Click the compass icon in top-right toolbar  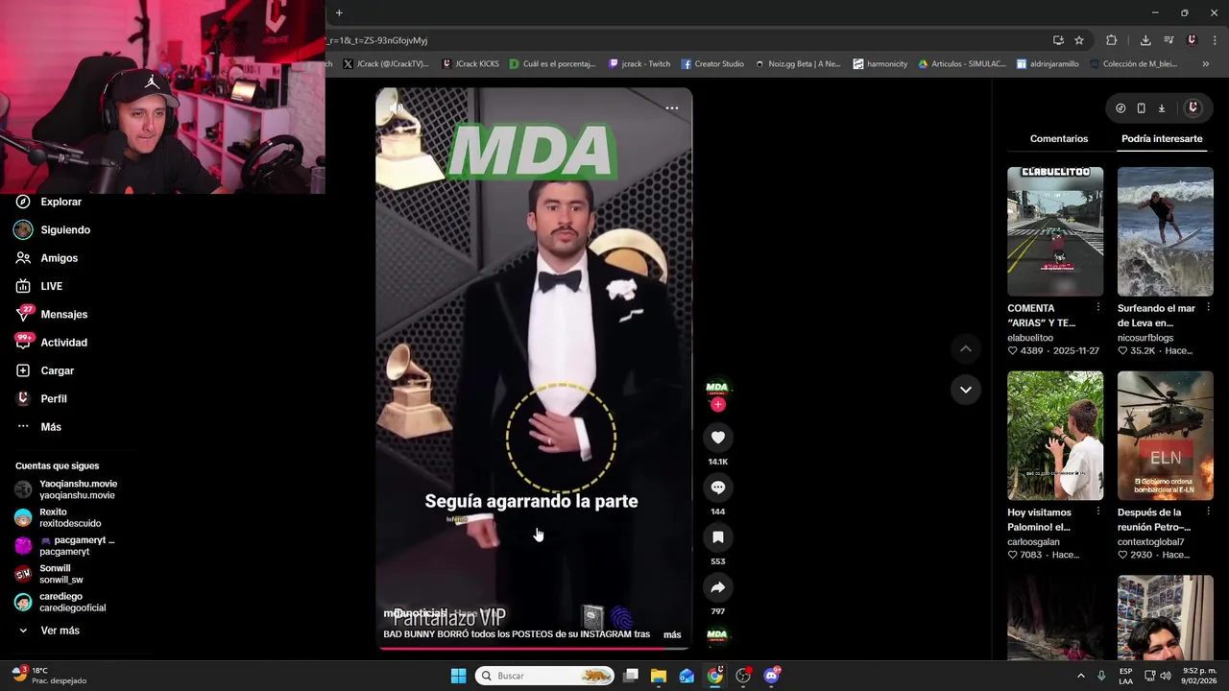[1121, 108]
